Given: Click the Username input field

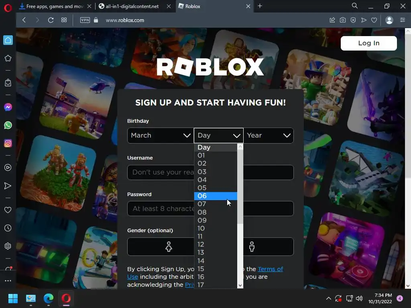Looking at the screenshot, I should coord(210,172).
